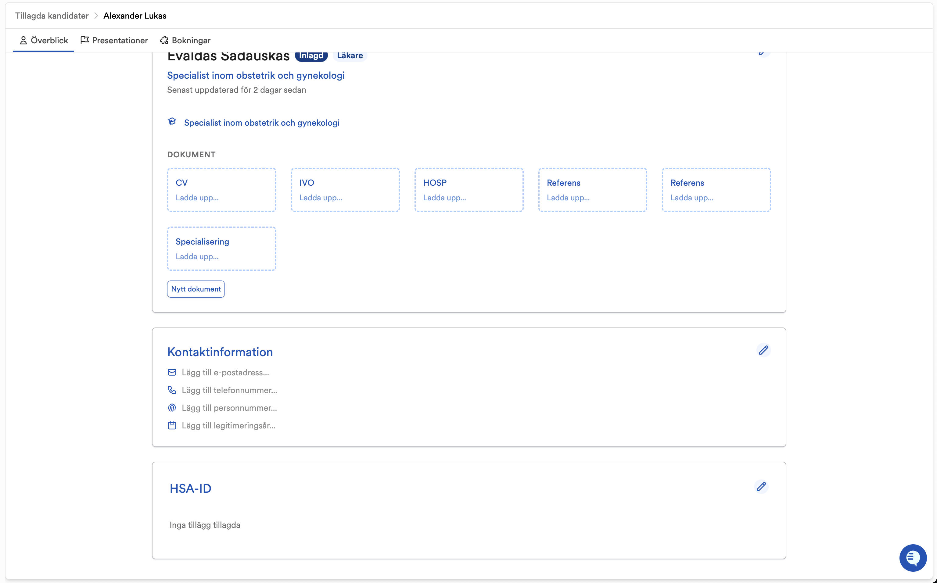Click the fingerprint personnummer icon
The height and width of the screenshot is (583, 937).
click(172, 408)
